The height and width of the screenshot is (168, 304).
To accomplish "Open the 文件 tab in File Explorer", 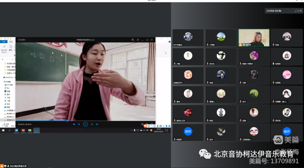I will click(4, 42).
